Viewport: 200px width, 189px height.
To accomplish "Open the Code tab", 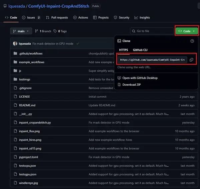I will pos(11,17).
